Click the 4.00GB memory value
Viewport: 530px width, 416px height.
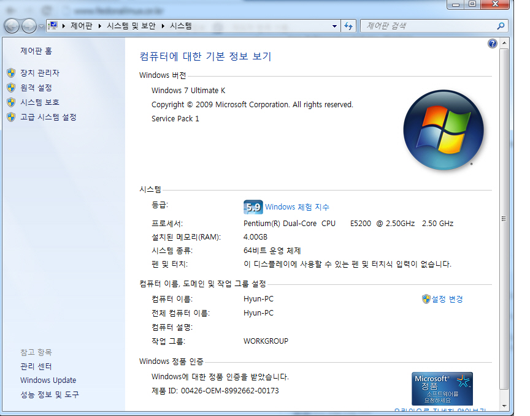pyautogui.click(x=255, y=237)
